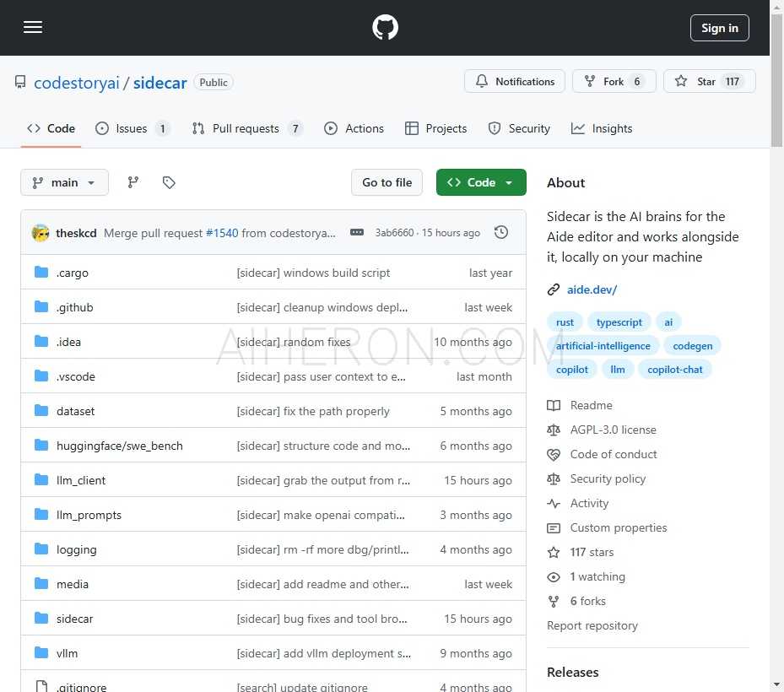
Task: Open the llm_prompts folder
Action: 89,515
